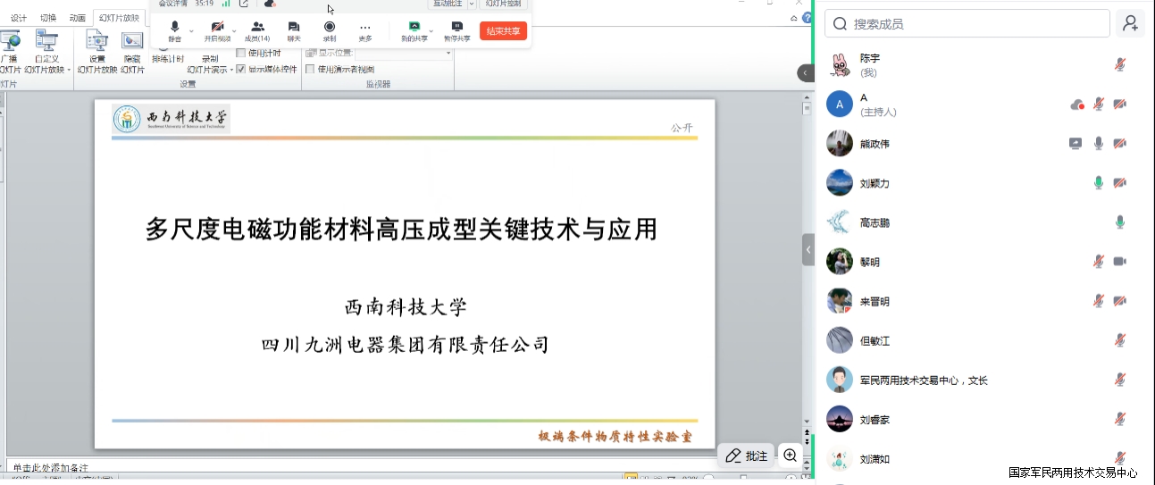Mute microphone via 静音 icon
1155x485 pixels.
174,30
